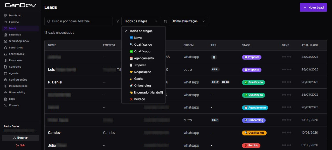The width and height of the screenshot is (332, 150).
Task: Pick 'Perdido' in the stage filter
Action: click(139, 99)
